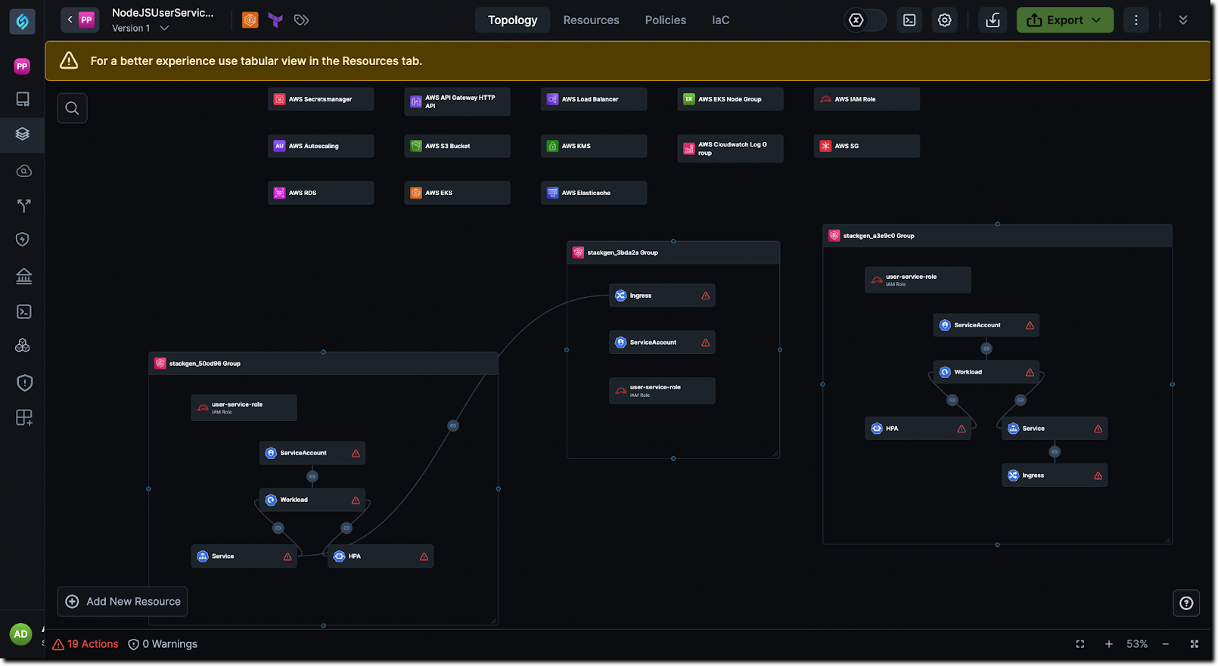Open the 19 Actions list
The image size is (1218, 666).
coord(85,644)
